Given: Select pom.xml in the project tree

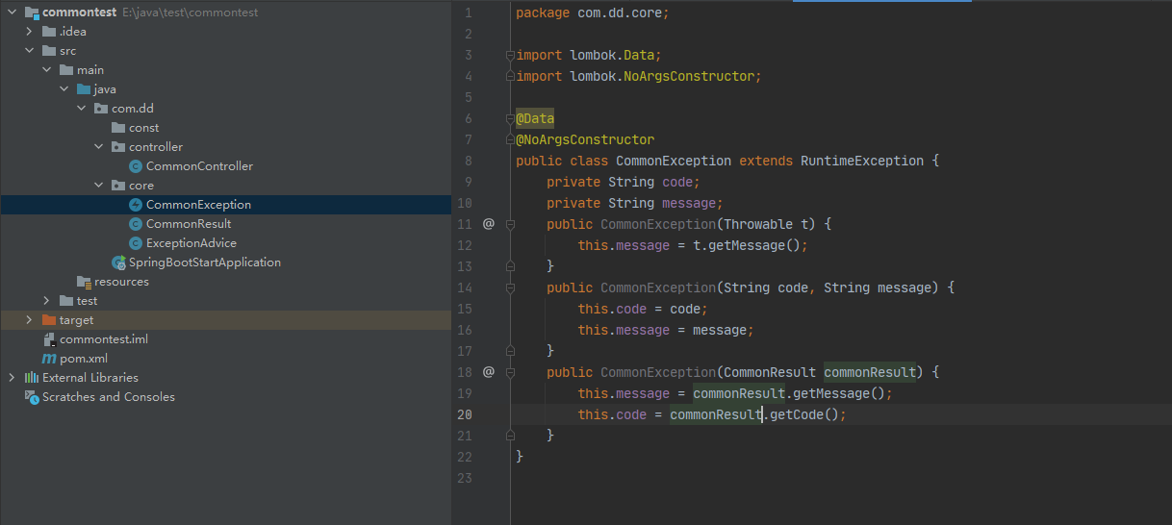Looking at the screenshot, I should point(84,359).
